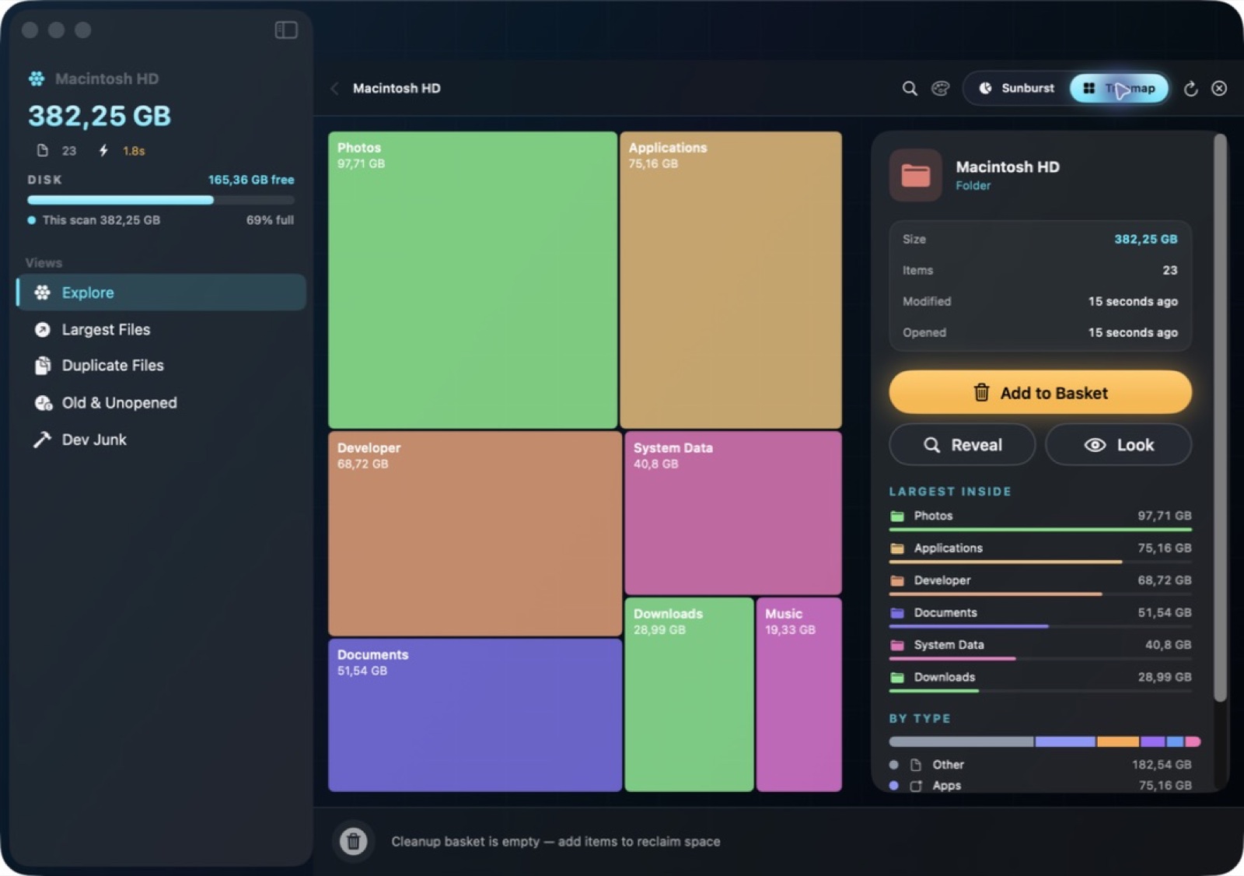Click the By Type color distribution bar
Screen dimensions: 1244x876
point(1045,741)
